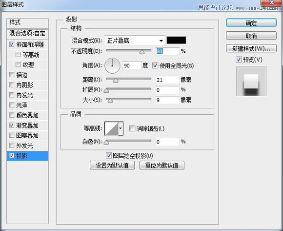Toggle the 斜面和浮雕 checkbox

[12, 44]
